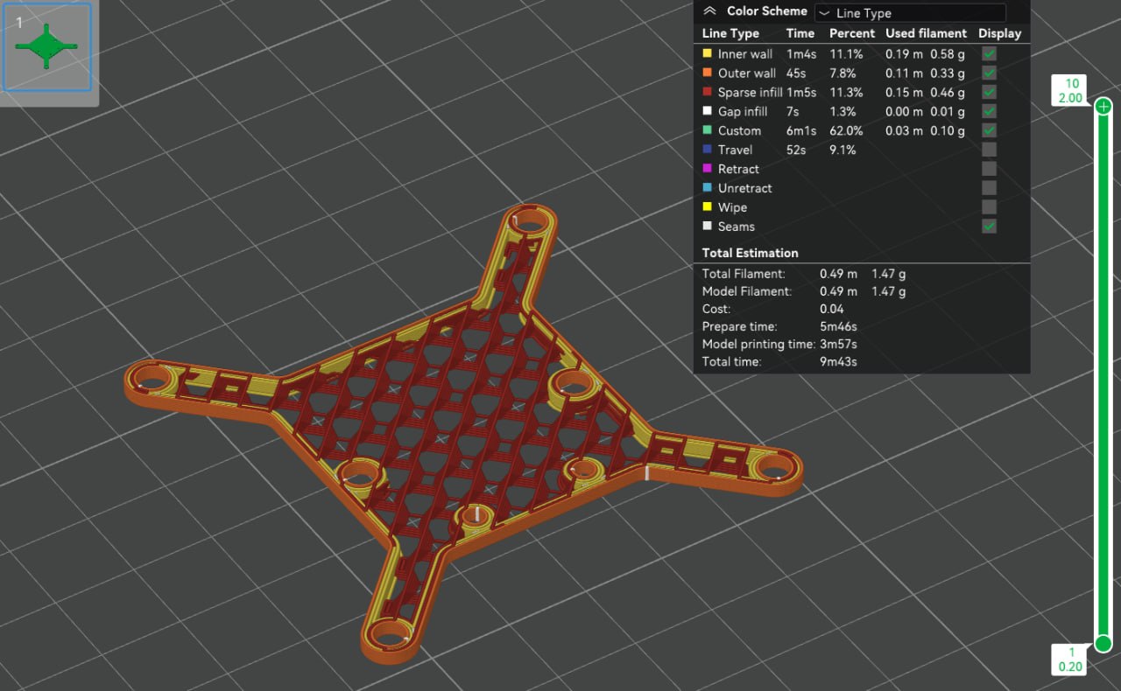Collapse the Color Scheme panel chevron

click(x=709, y=11)
